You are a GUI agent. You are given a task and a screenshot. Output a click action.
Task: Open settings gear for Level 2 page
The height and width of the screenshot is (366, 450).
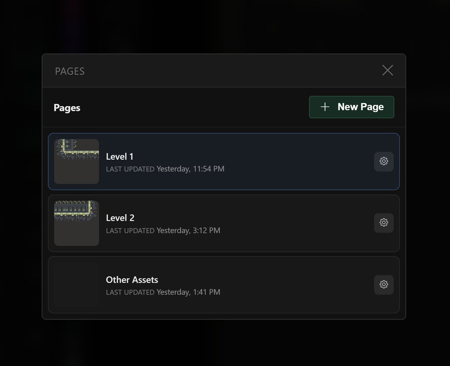pos(384,223)
